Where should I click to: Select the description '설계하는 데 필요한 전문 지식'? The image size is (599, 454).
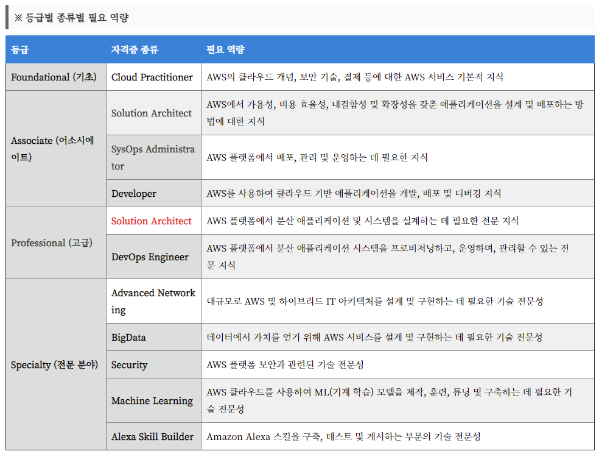[363, 221]
